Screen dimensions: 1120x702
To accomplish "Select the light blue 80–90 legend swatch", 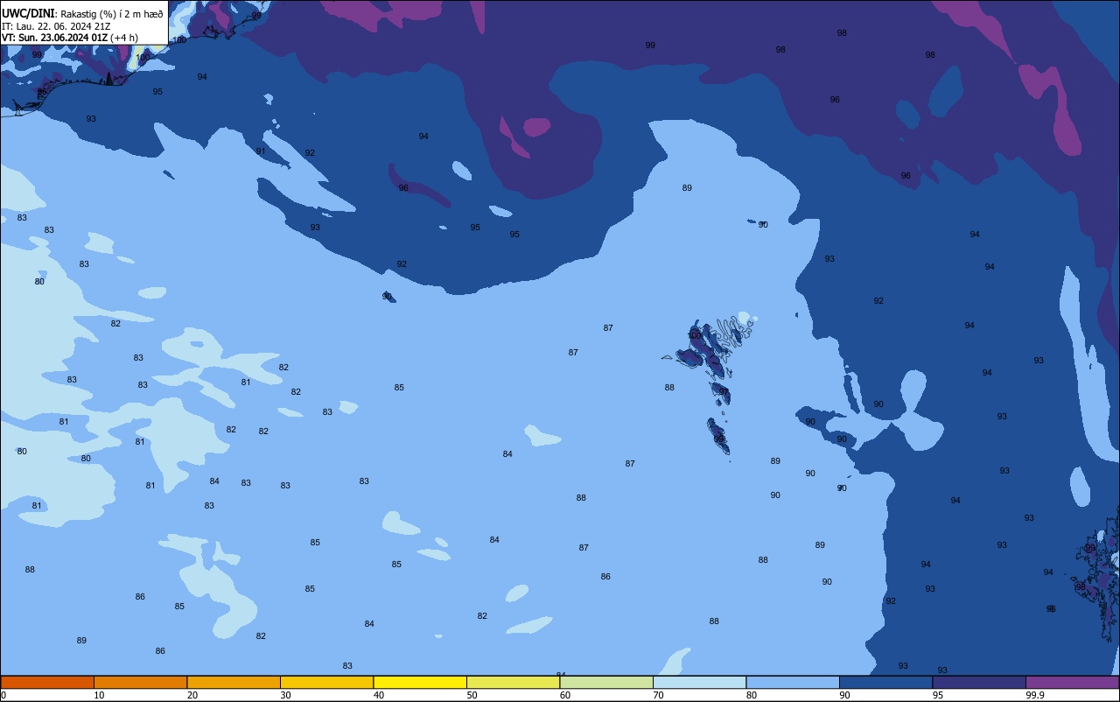I will 793,682.
